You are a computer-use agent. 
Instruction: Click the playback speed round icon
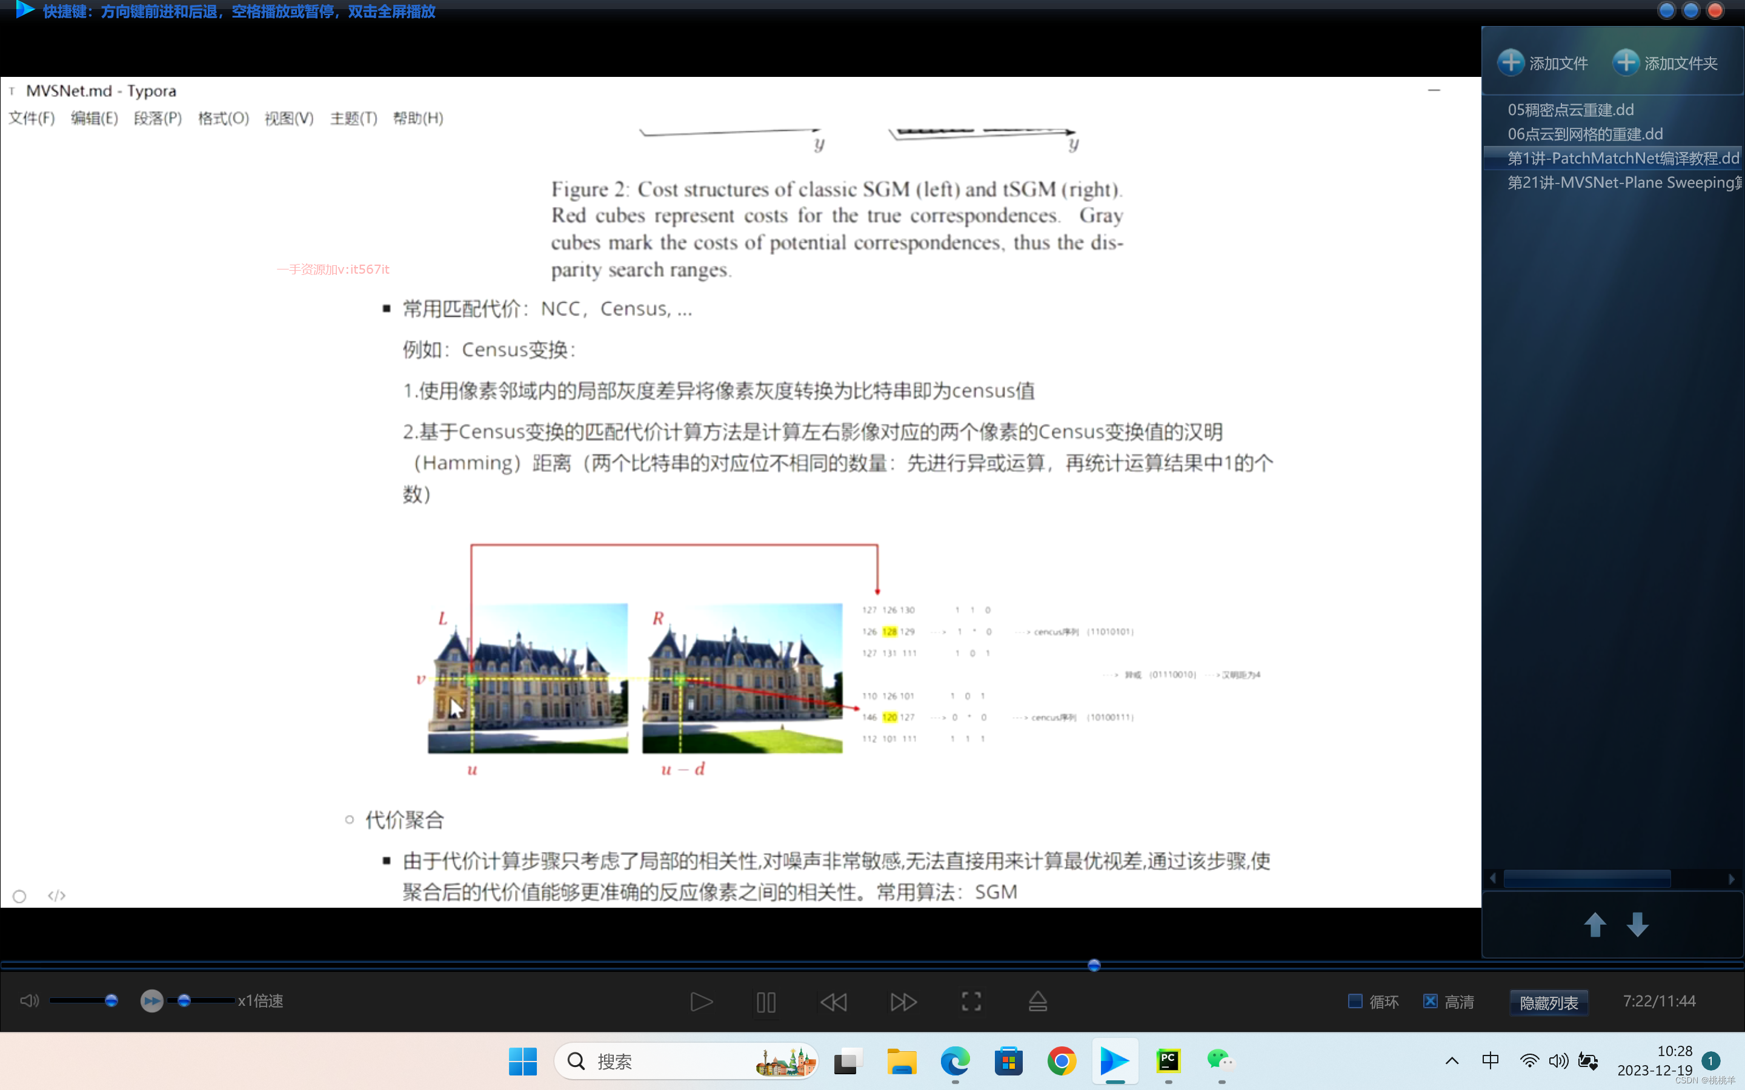pos(151,1000)
